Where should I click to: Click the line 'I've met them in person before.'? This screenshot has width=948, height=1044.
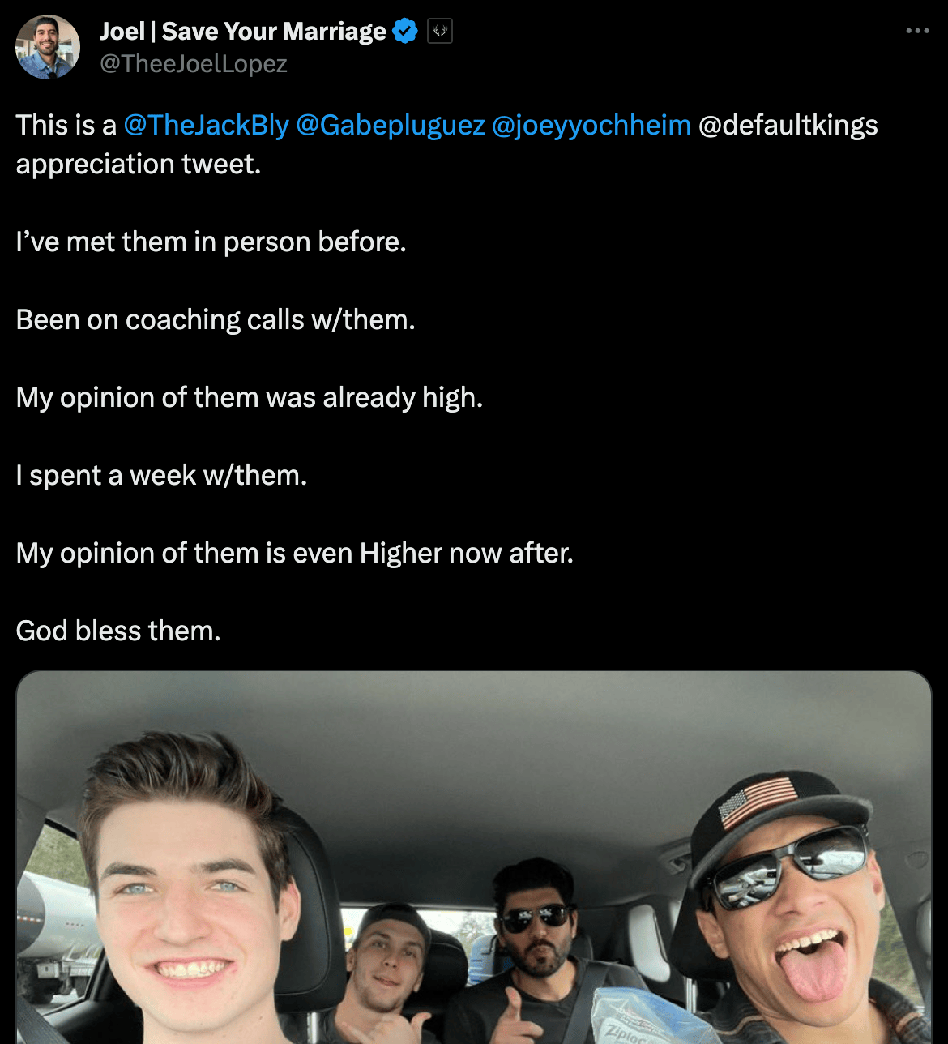click(211, 242)
